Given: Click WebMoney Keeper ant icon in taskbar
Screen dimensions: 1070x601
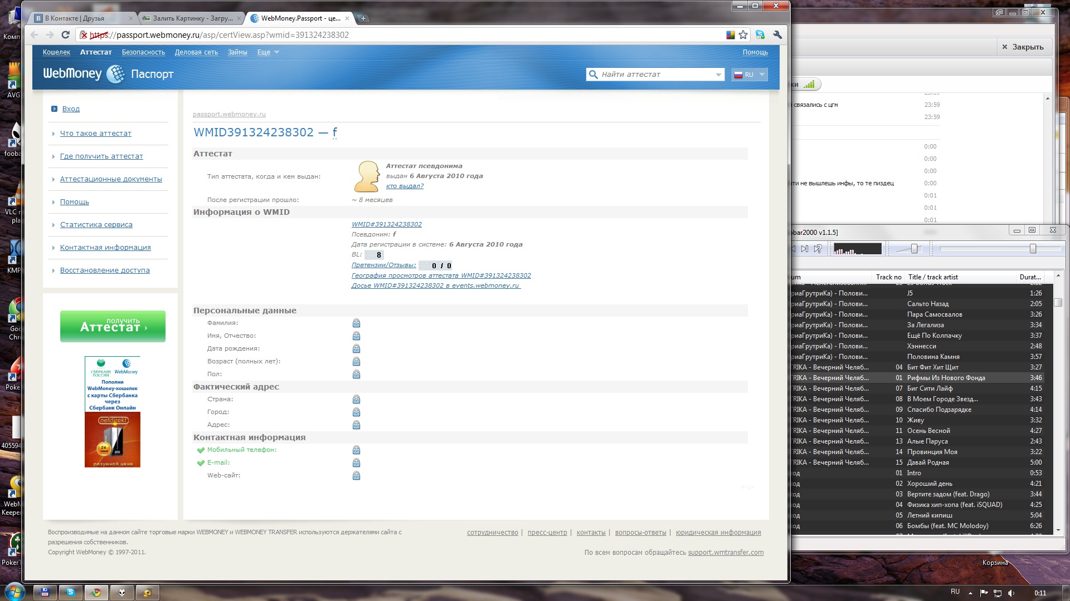Looking at the screenshot, I should coord(148,593).
